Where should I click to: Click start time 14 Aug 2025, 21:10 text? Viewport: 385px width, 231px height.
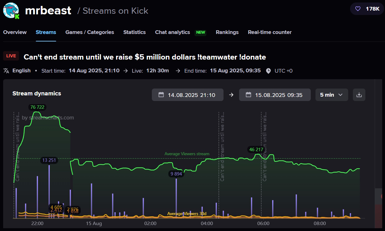click(94, 71)
